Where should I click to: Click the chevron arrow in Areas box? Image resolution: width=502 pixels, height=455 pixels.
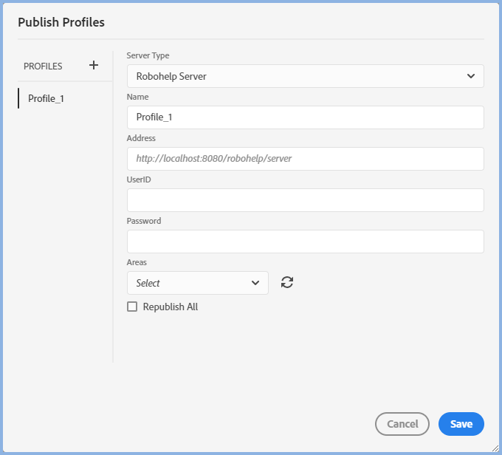tap(255, 283)
